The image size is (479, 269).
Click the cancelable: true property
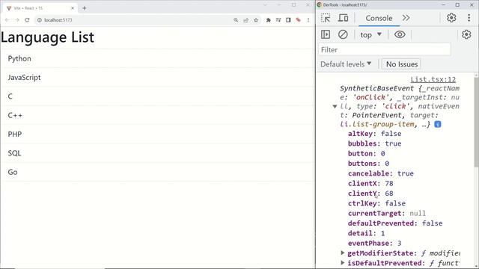click(x=381, y=173)
